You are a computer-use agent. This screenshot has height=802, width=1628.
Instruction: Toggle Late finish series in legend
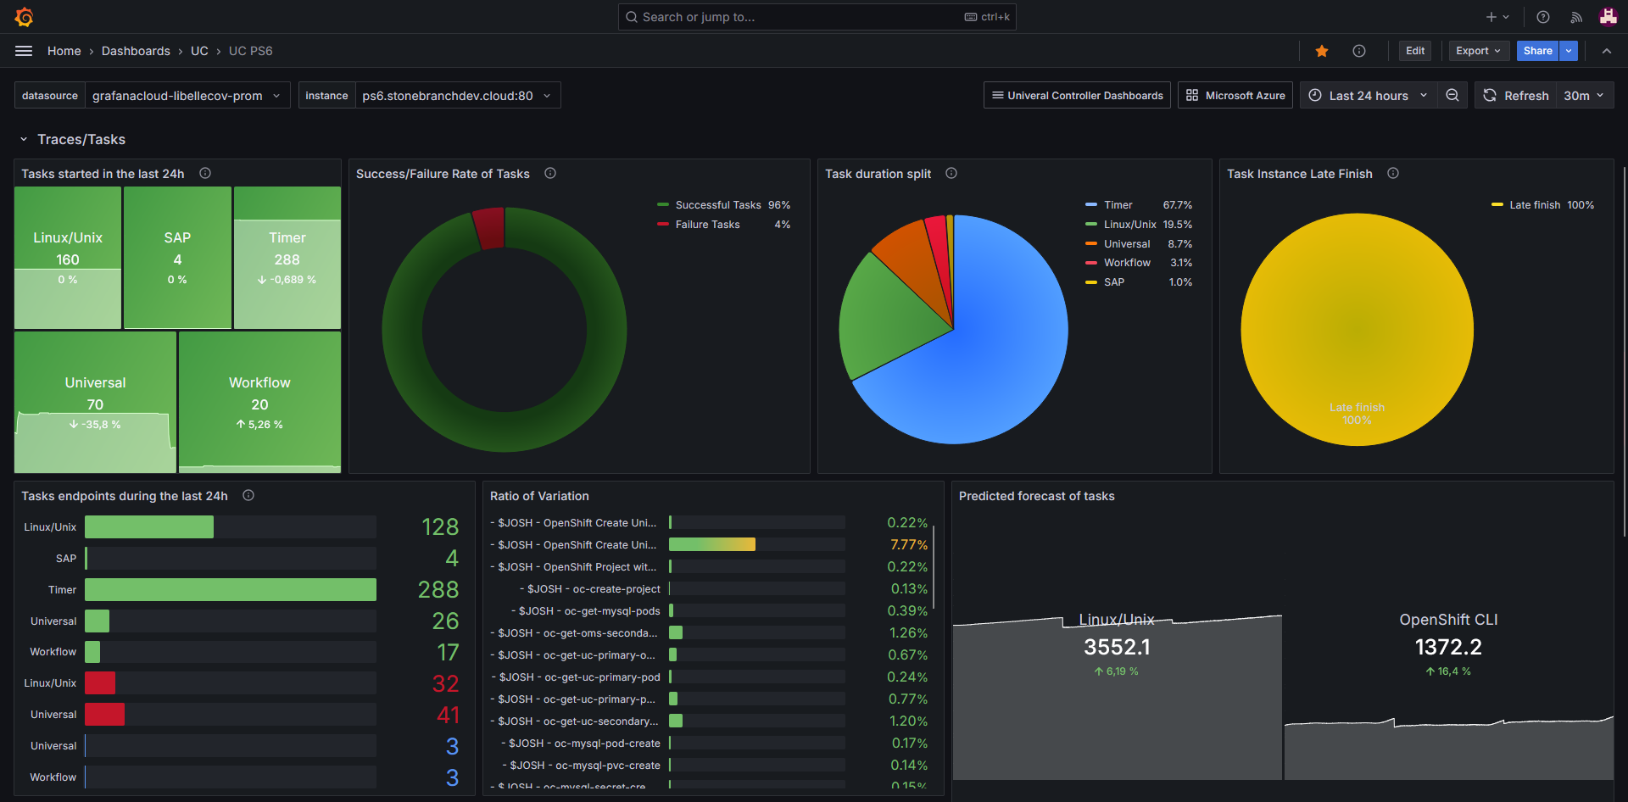click(x=1534, y=205)
